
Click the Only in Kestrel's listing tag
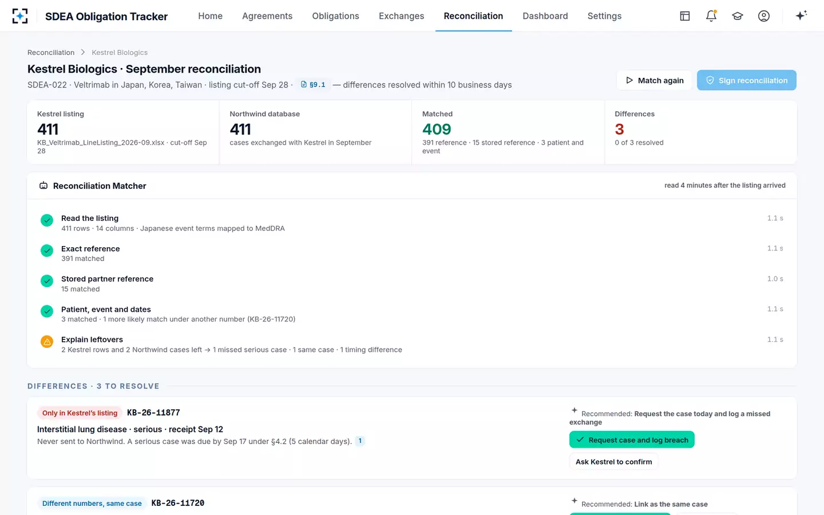tap(80, 413)
